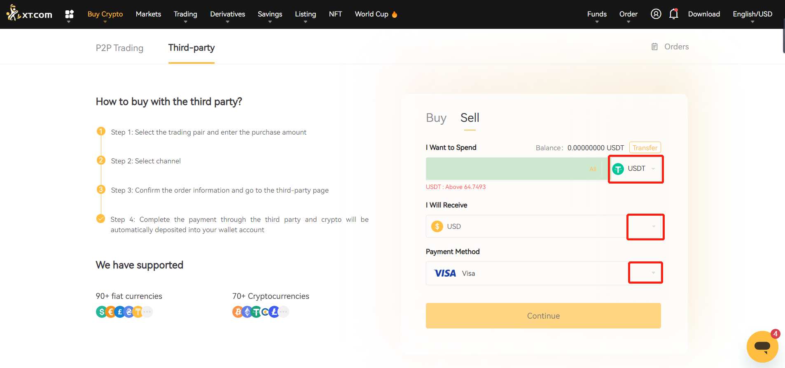Image resolution: width=785 pixels, height=368 pixels.
Task: Click the Download link
Action: coord(704,14)
